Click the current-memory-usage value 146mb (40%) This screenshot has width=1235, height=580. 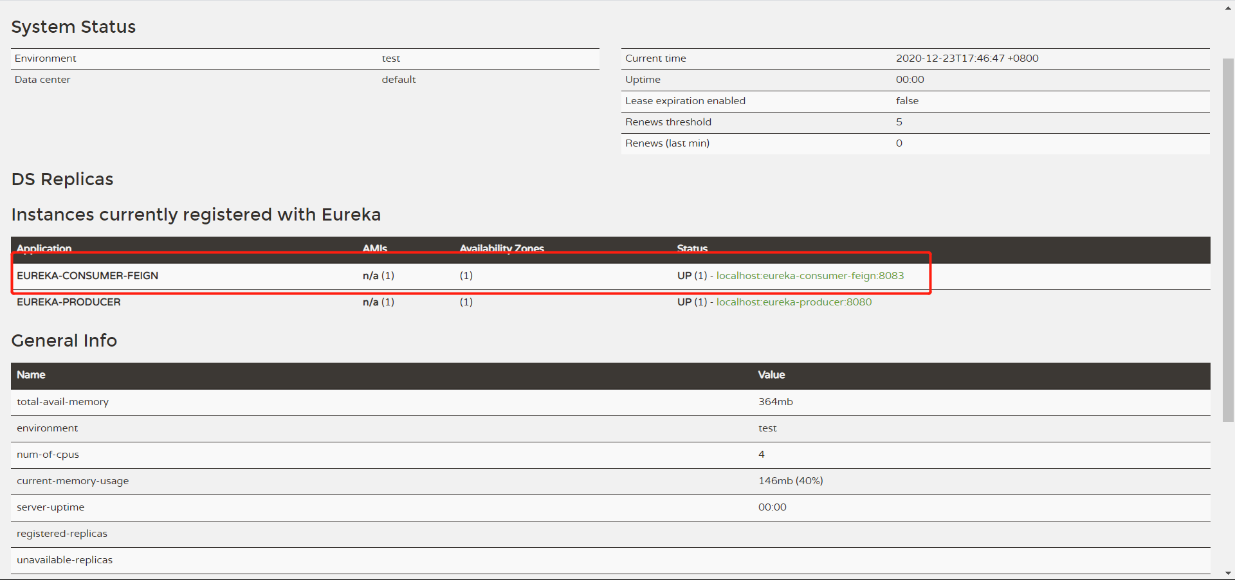791,480
